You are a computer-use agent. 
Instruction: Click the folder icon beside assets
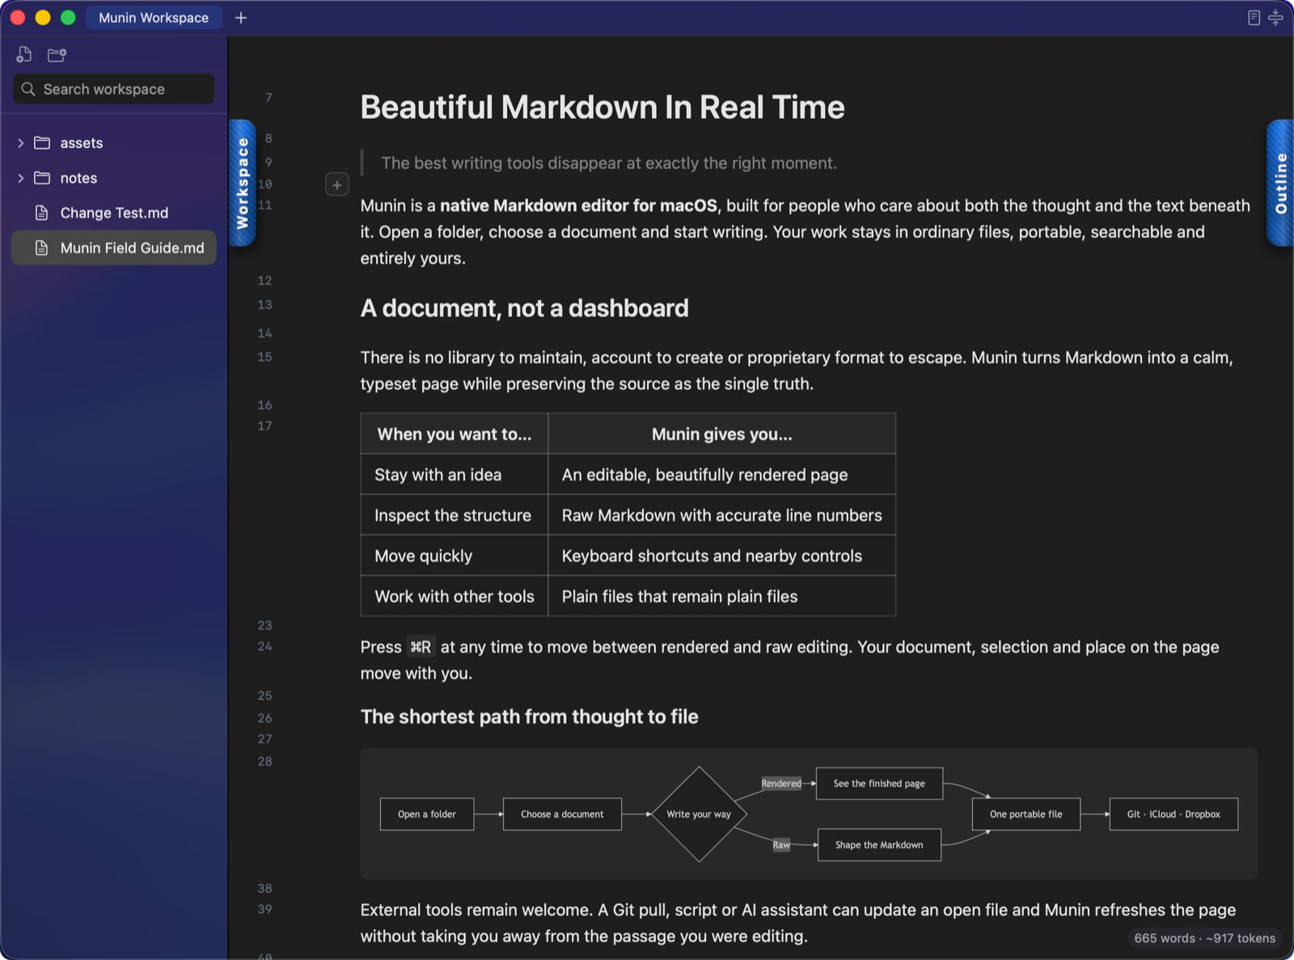[42, 143]
